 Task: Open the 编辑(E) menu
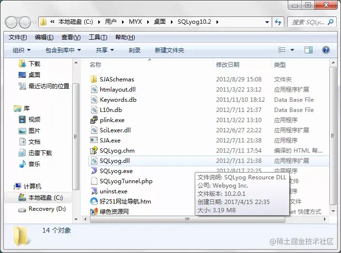[x=44, y=37]
